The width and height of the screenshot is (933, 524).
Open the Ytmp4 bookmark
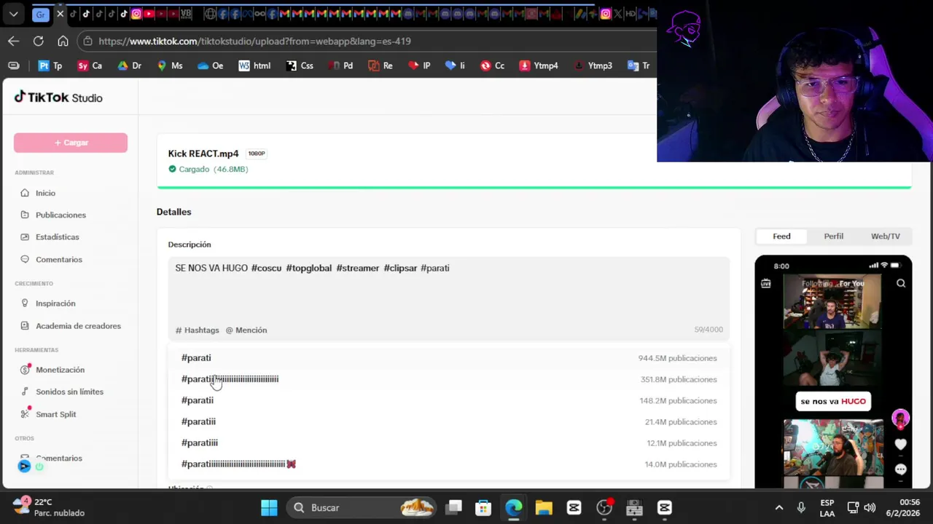coord(539,65)
